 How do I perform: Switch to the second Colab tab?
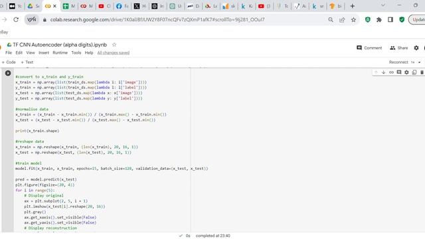(87, 6)
